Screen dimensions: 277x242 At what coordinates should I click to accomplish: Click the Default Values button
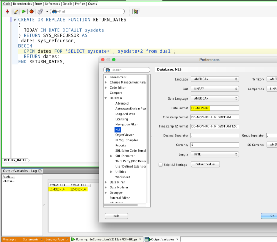[x=206, y=164]
